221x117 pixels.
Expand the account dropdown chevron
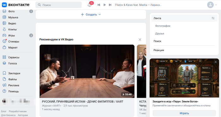[x=216, y=5]
